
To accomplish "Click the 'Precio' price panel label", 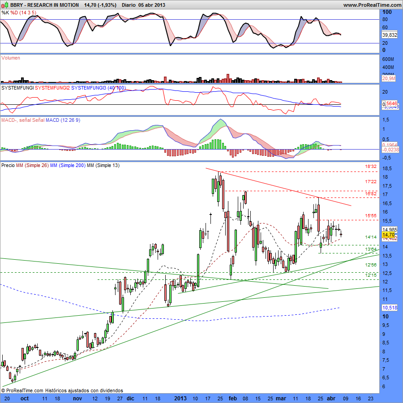I will [8, 165].
